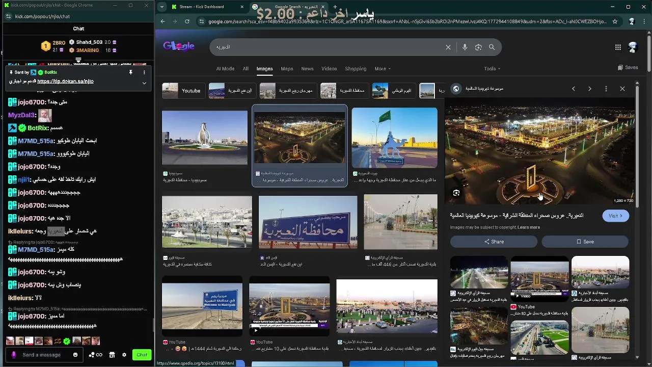Search inside image with Lens icon on preview
The image size is (652, 367).
tap(456, 193)
